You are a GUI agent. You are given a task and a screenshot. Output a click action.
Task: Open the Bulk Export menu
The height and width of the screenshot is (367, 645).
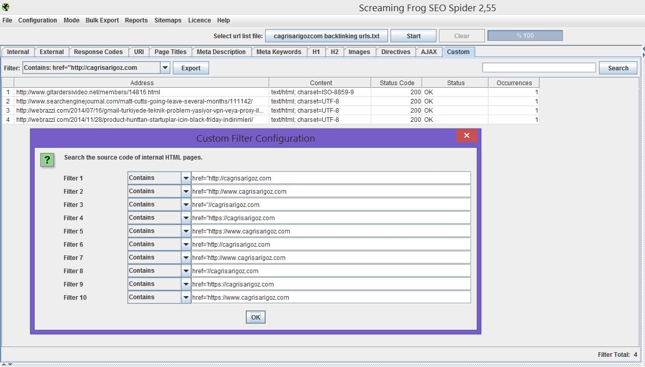pyautogui.click(x=102, y=20)
